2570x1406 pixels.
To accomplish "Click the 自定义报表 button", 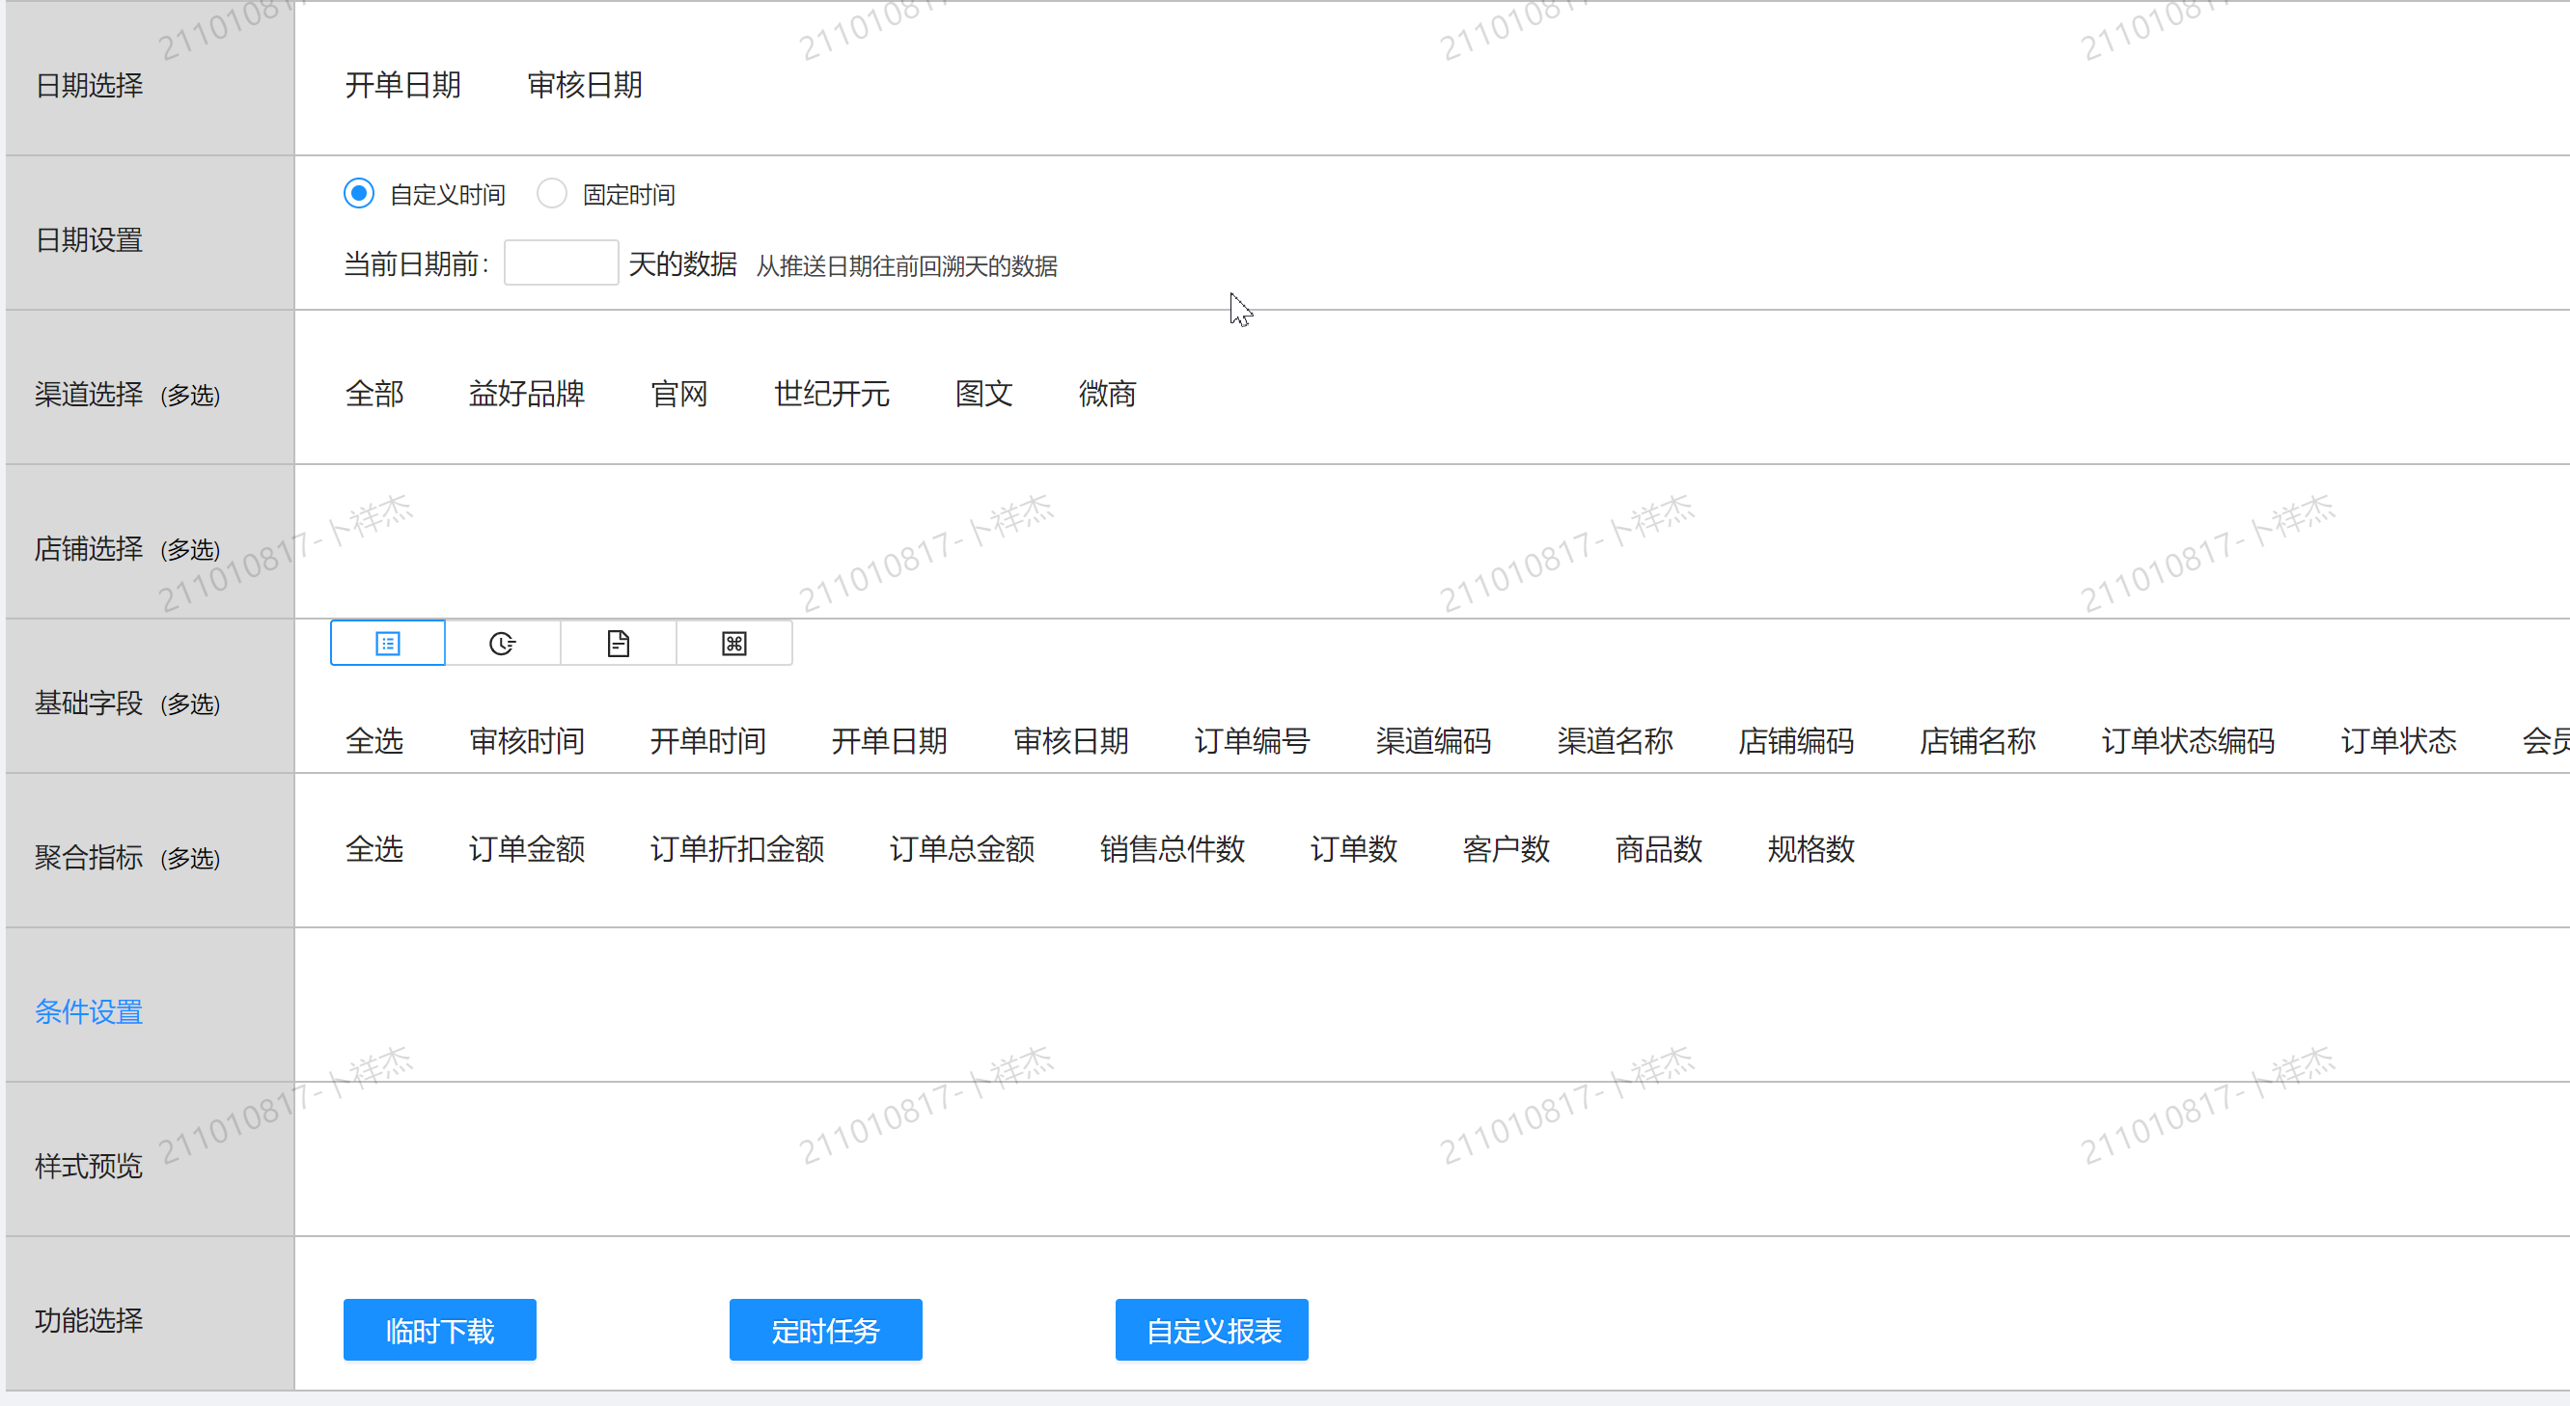I will (1212, 1330).
